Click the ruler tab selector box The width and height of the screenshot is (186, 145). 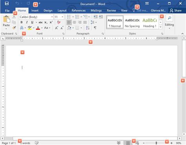tap(3, 39)
